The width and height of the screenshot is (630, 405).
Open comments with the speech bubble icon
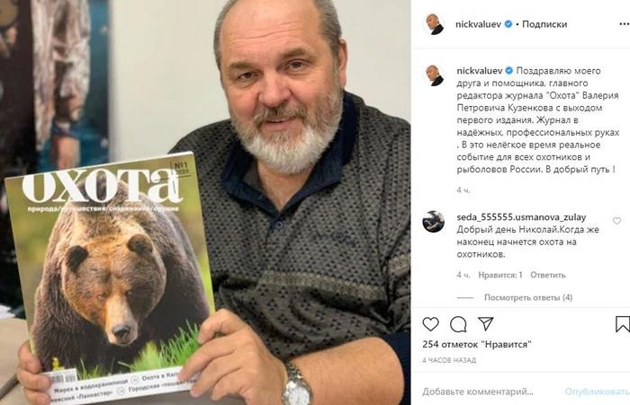[x=458, y=324]
